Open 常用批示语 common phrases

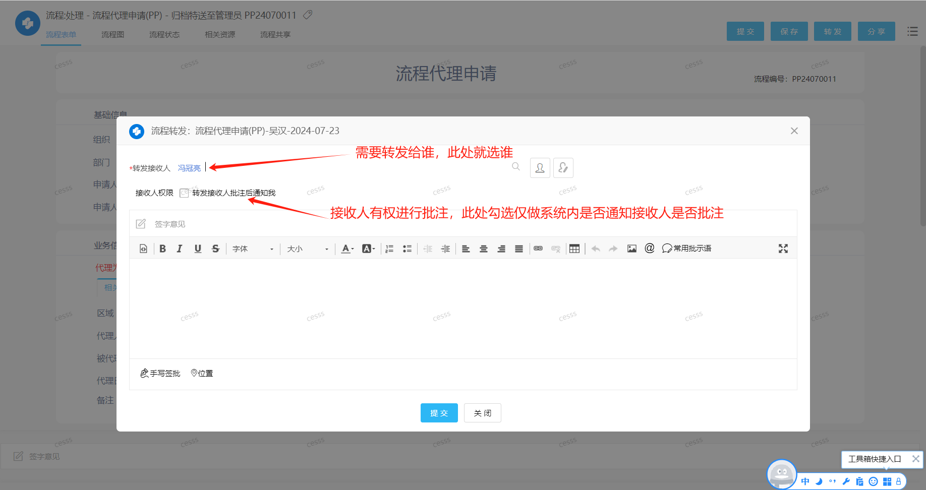686,248
